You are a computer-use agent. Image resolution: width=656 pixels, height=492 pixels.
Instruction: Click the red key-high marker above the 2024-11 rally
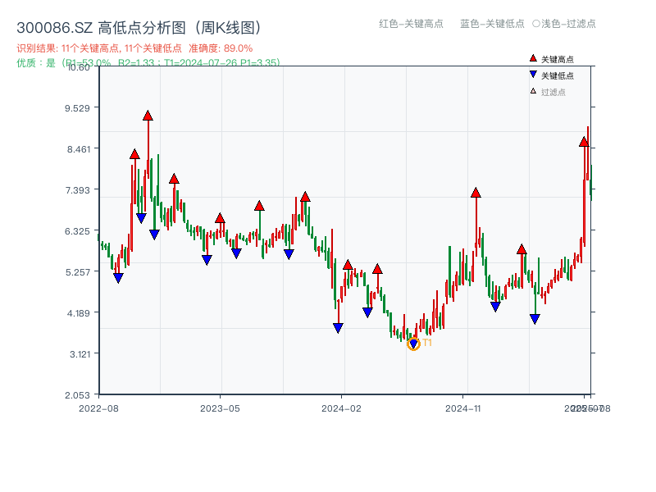coord(474,194)
